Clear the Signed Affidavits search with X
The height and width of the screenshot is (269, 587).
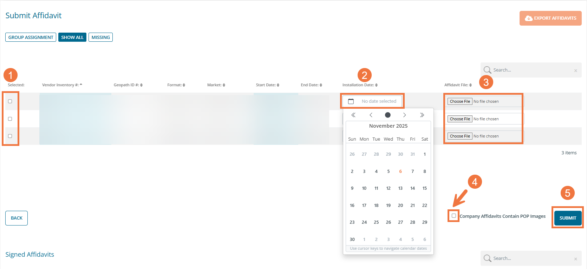pos(575,259)
